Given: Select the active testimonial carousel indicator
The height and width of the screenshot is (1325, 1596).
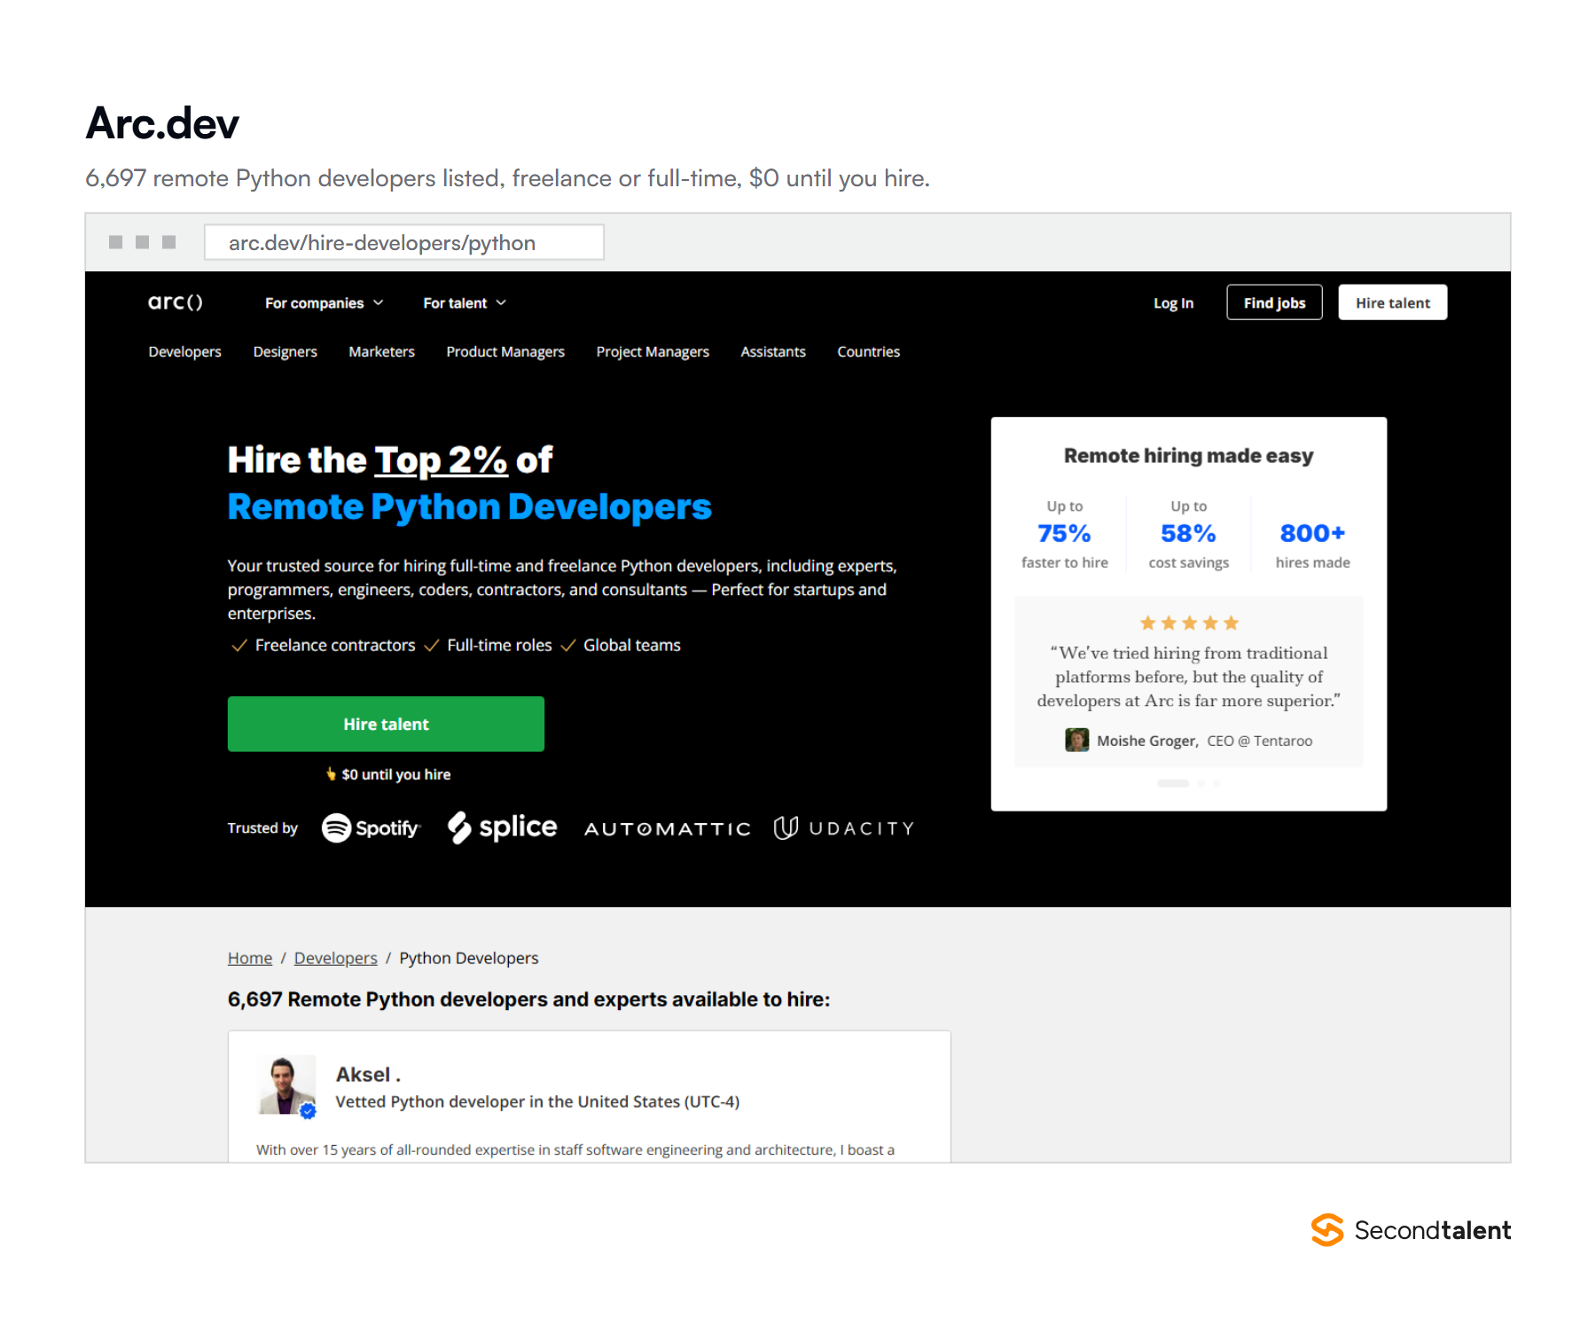Looking at the screenshot, I should pos(1173,783).
